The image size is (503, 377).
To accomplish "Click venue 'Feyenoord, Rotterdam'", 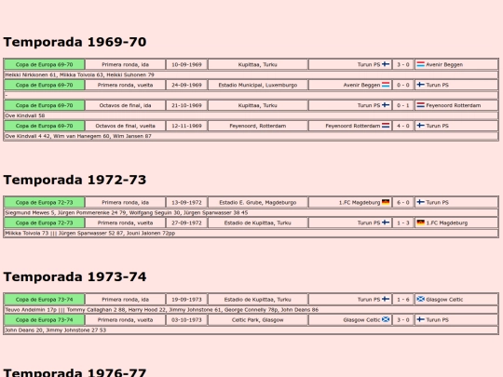I will tap(258, 126).
